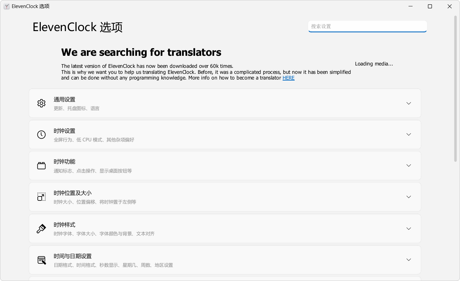
Task: Click the paintbrush icon for 时钟样式
Action: coord(41,229)
